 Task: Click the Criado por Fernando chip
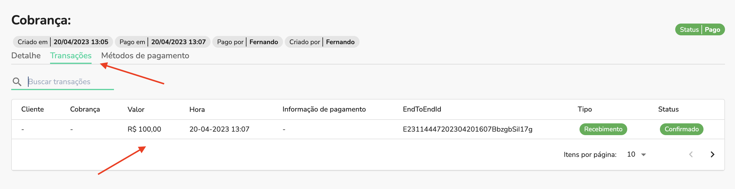(x=322, y=42)
